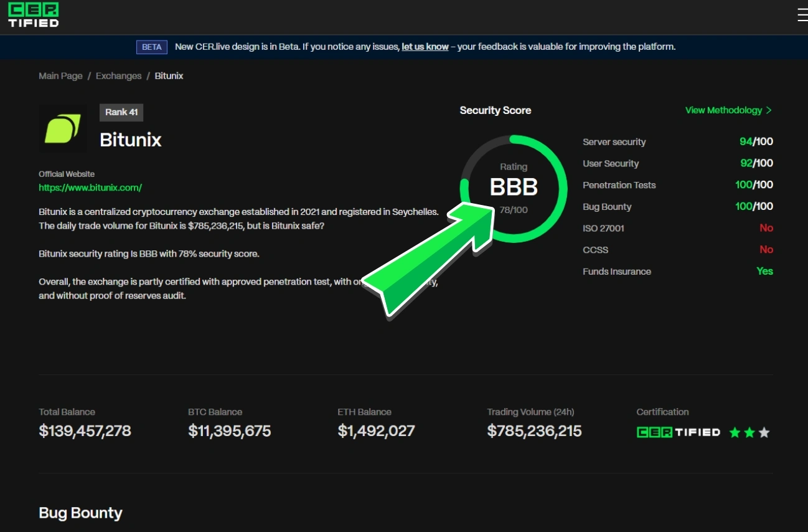Click the CCSS label
Viewport: 808px width, 532px height.
[596, 250]
